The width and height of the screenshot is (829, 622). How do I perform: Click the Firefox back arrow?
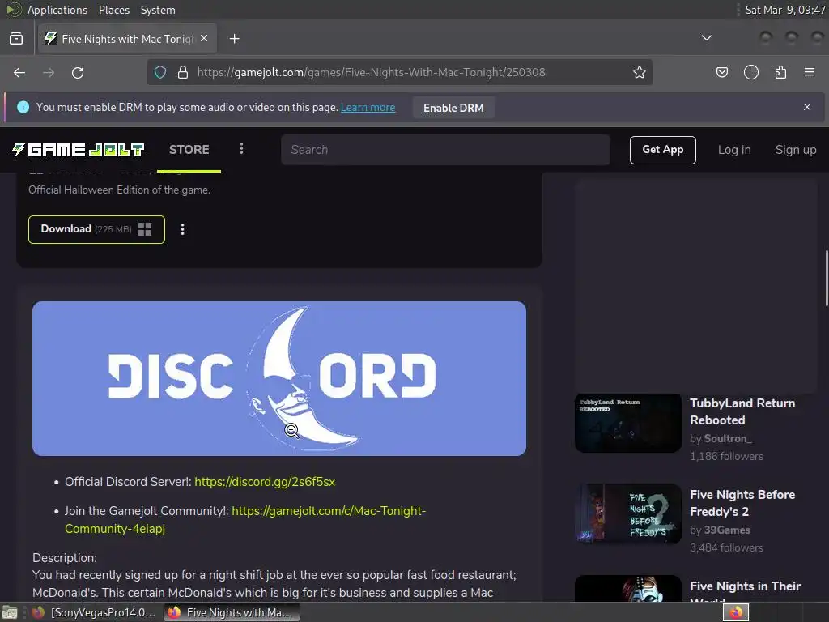[19, 72]
